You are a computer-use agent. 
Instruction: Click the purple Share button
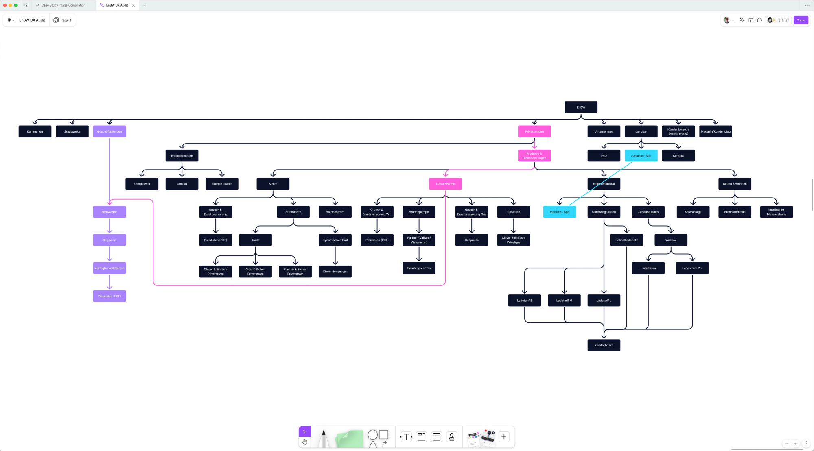[x=801, y=20]
